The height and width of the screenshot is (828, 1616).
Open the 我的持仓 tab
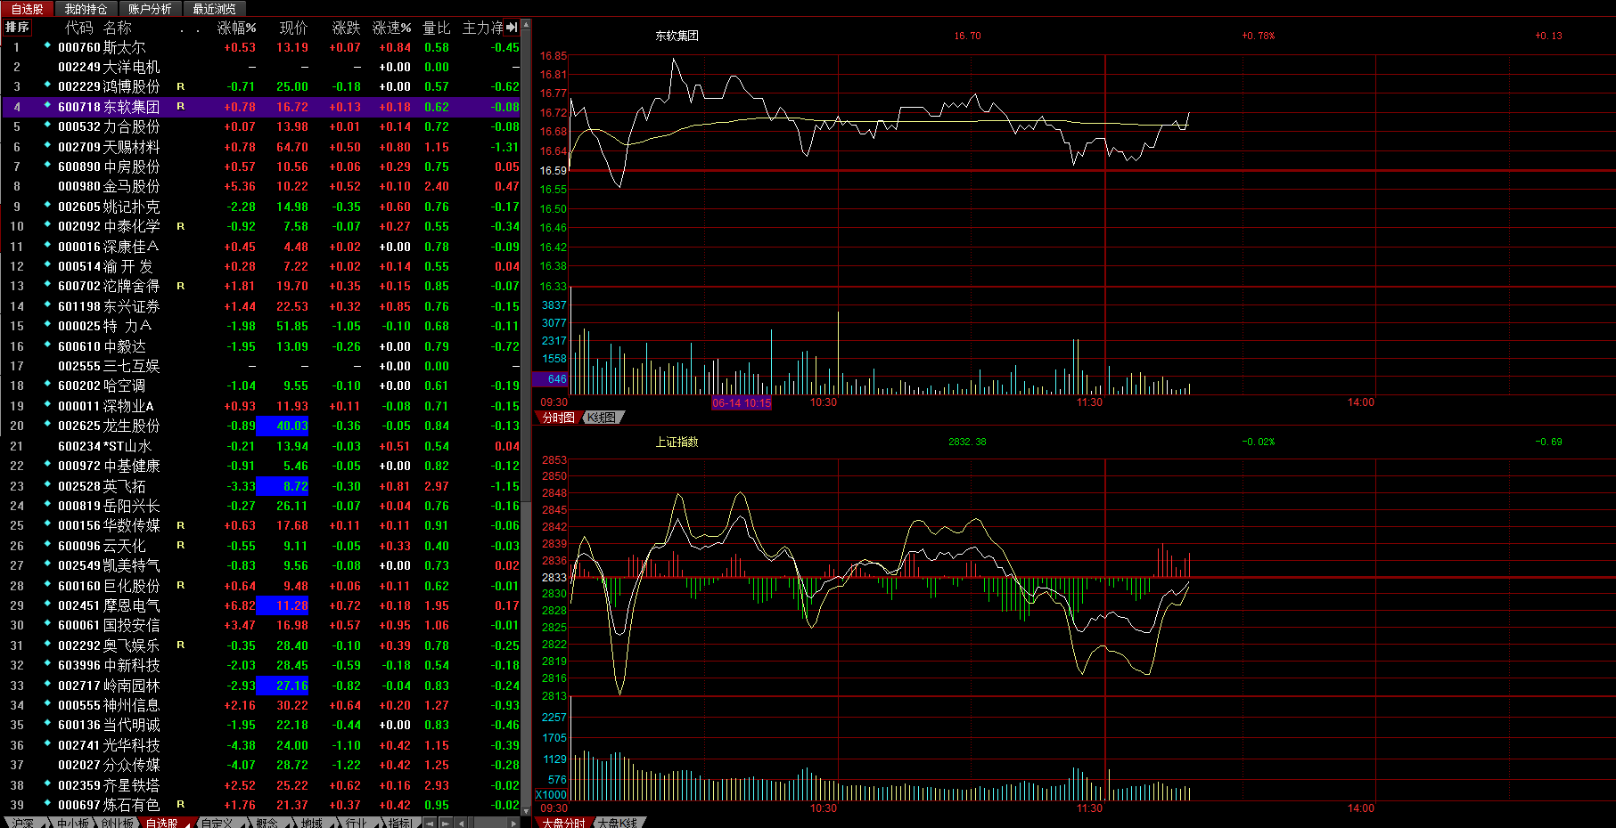point(86,9)
